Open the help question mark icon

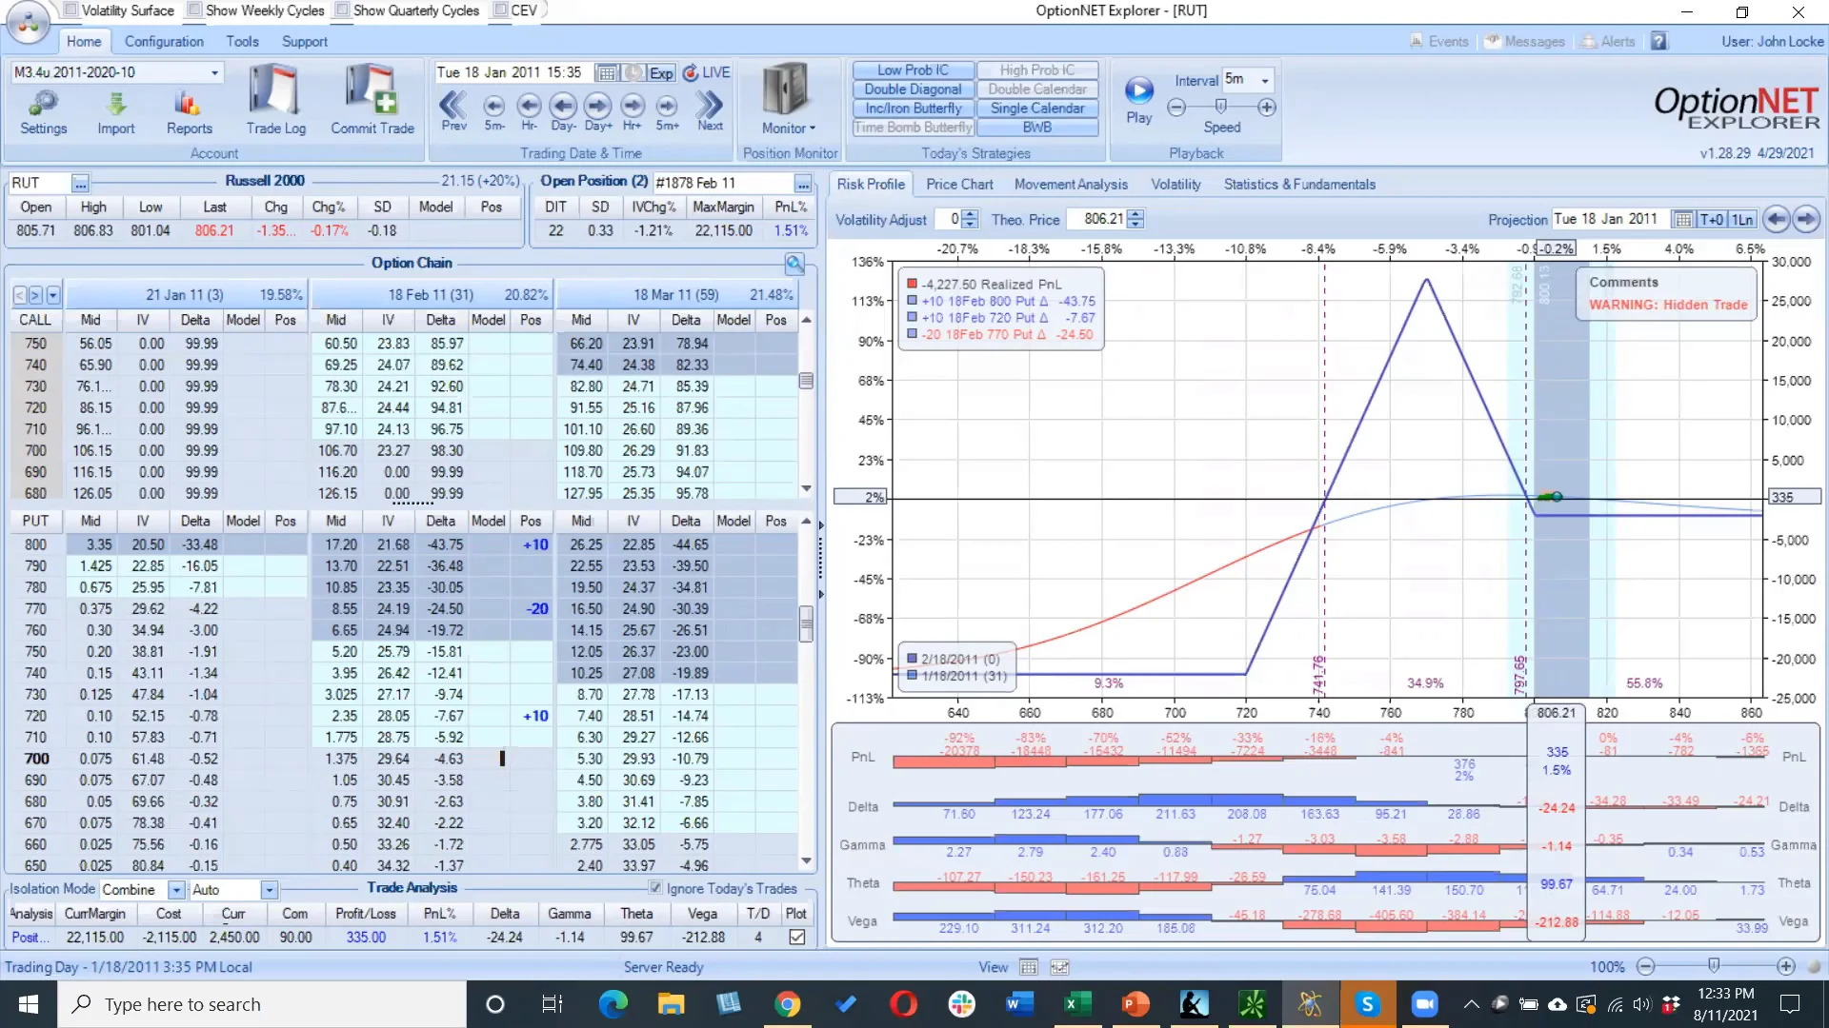click(1659, 41)
